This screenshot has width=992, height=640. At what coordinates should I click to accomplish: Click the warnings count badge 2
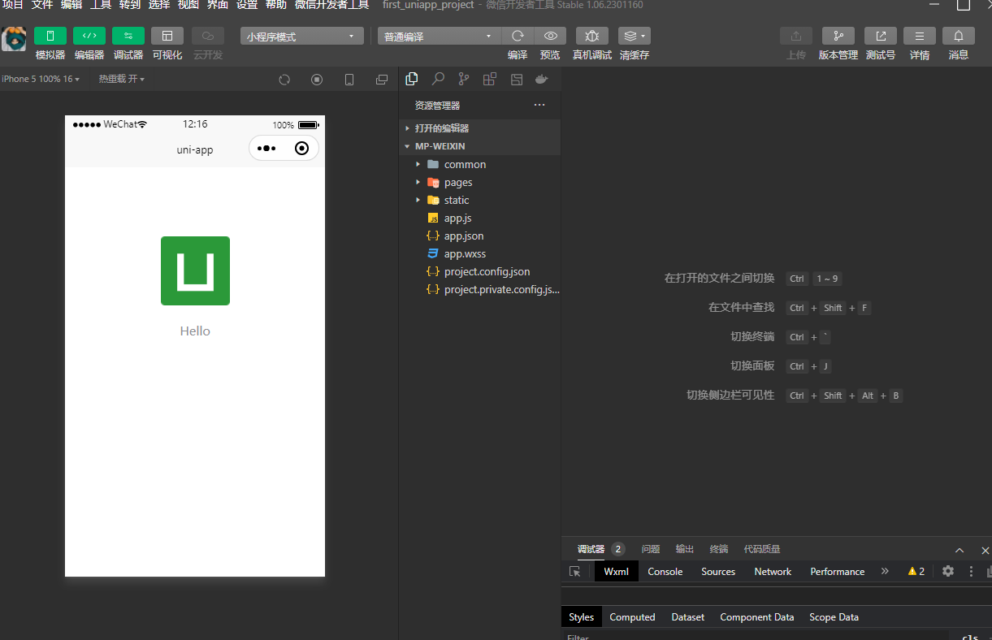pyautogui.click(x=916, y=572)
